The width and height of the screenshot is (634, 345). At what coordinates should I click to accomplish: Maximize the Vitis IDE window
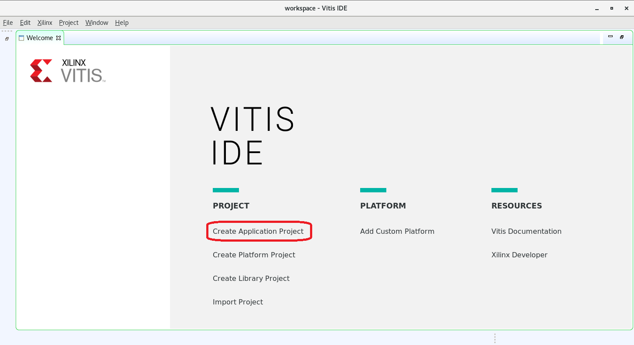[612, 8]
